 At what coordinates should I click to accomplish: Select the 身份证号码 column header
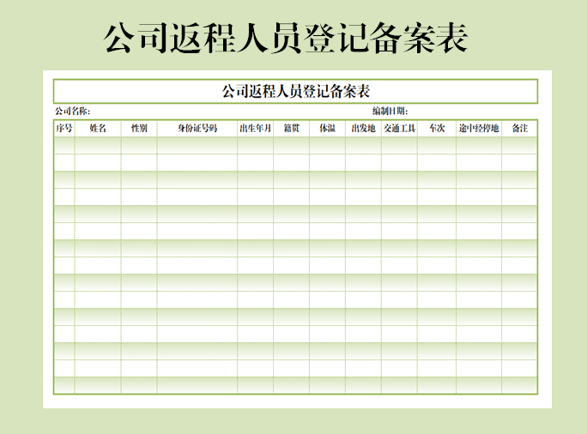coord(197,129)
